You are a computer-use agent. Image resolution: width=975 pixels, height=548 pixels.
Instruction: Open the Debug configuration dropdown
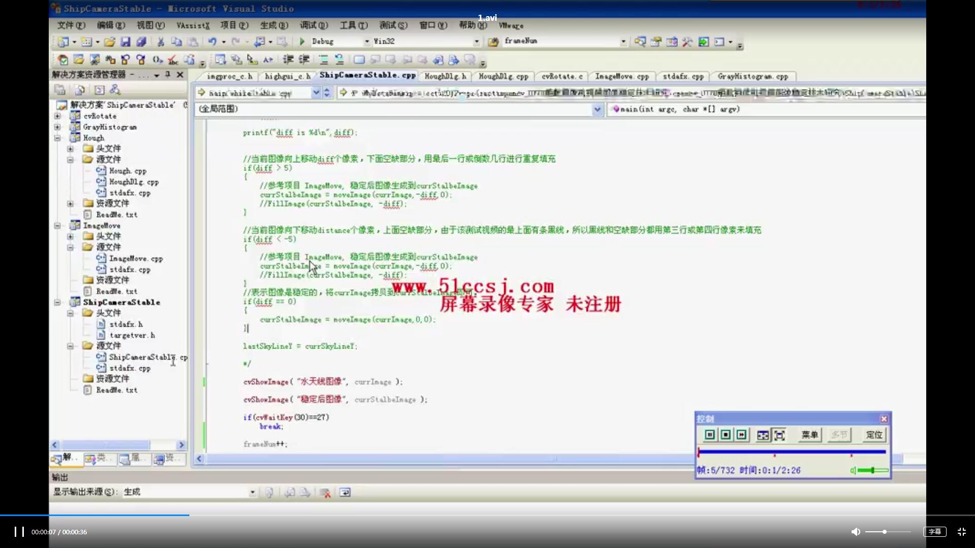coord(367,42)
